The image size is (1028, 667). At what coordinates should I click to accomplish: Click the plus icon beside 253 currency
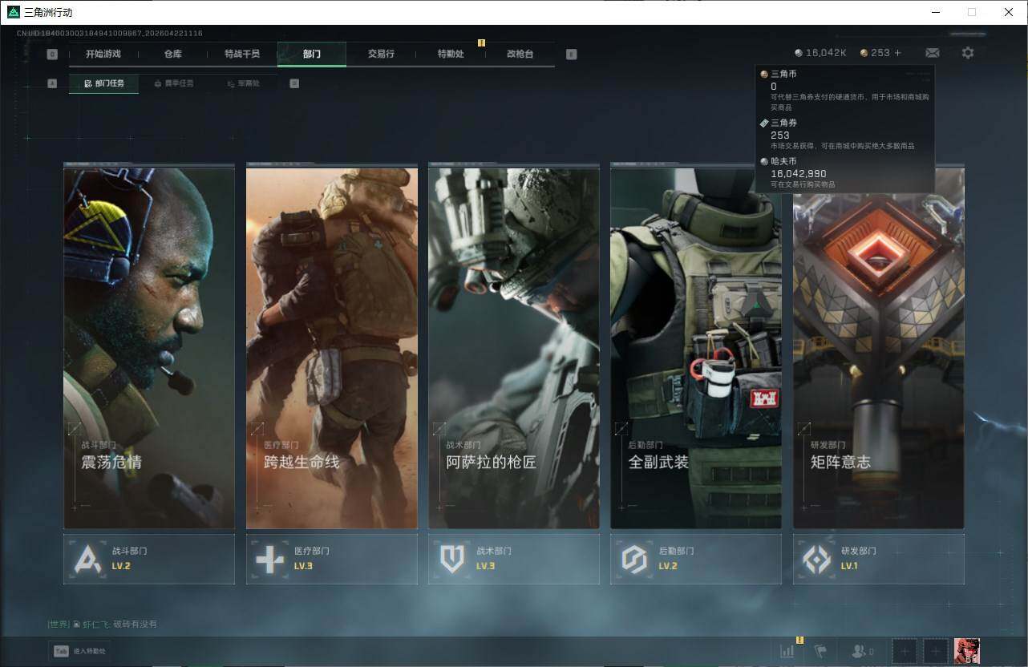(897, 53)
